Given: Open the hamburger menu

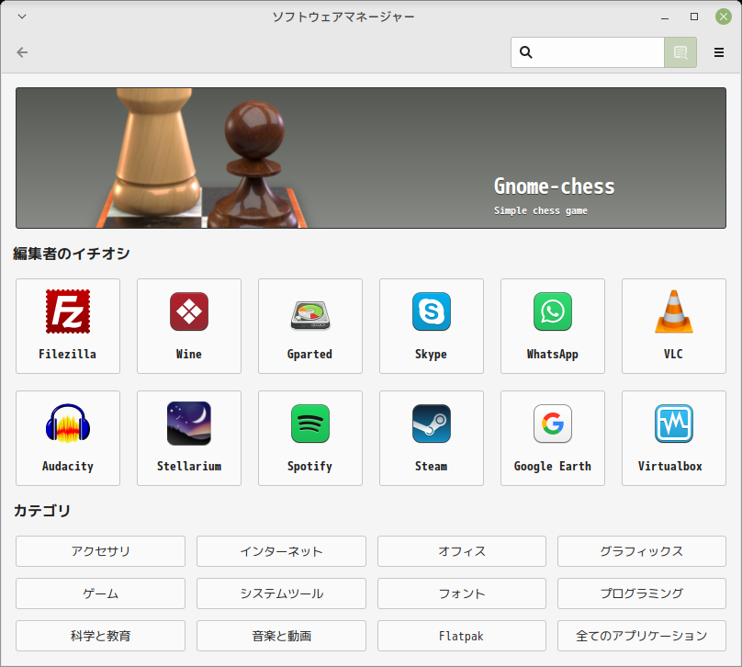Looking at the screenshot, I should pyautogui.click(x=719, y=52).
